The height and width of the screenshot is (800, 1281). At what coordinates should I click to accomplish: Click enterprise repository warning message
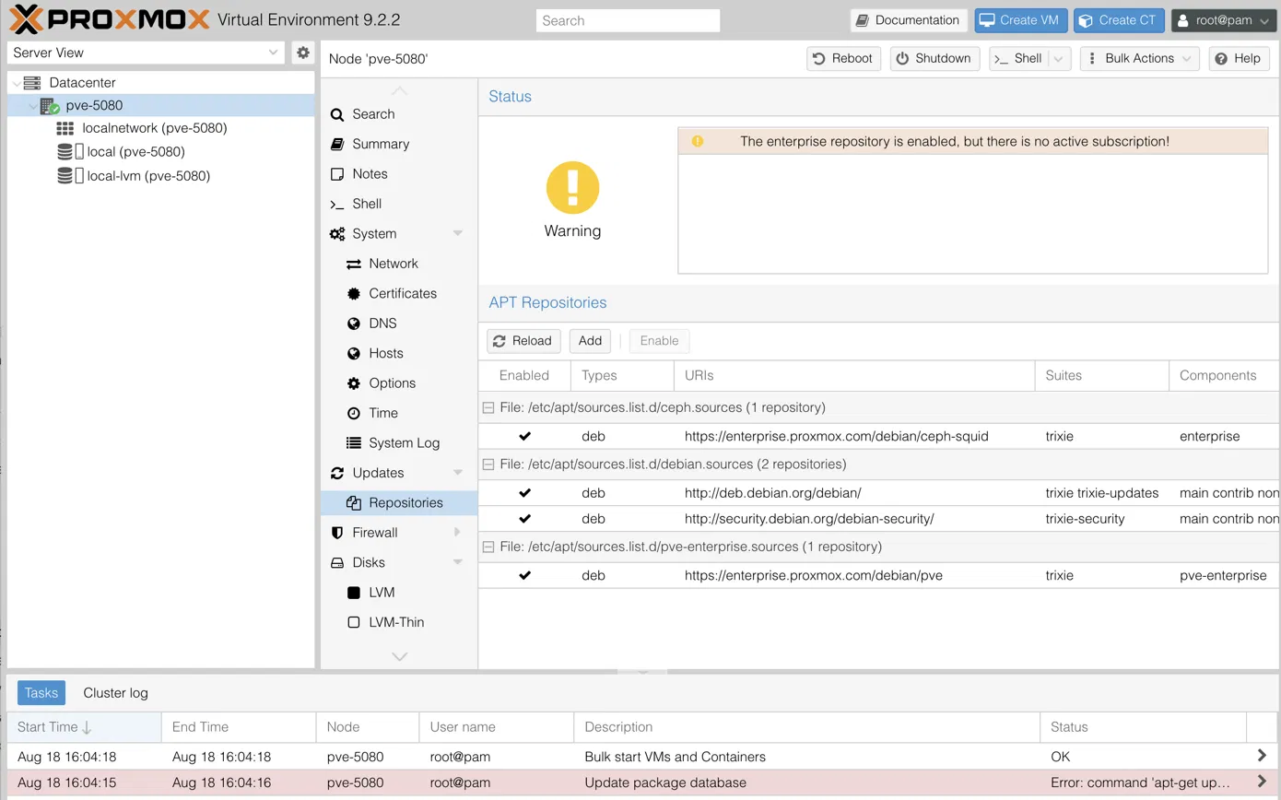coord(973,142)
